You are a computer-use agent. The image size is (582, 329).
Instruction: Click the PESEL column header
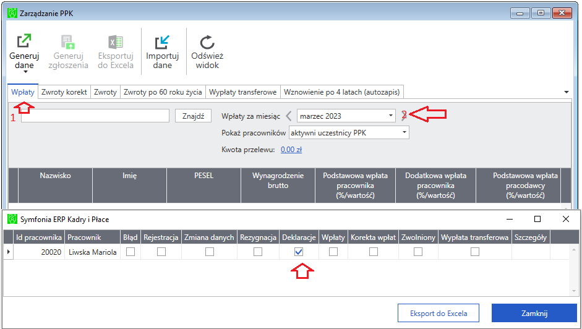[203, 186]
